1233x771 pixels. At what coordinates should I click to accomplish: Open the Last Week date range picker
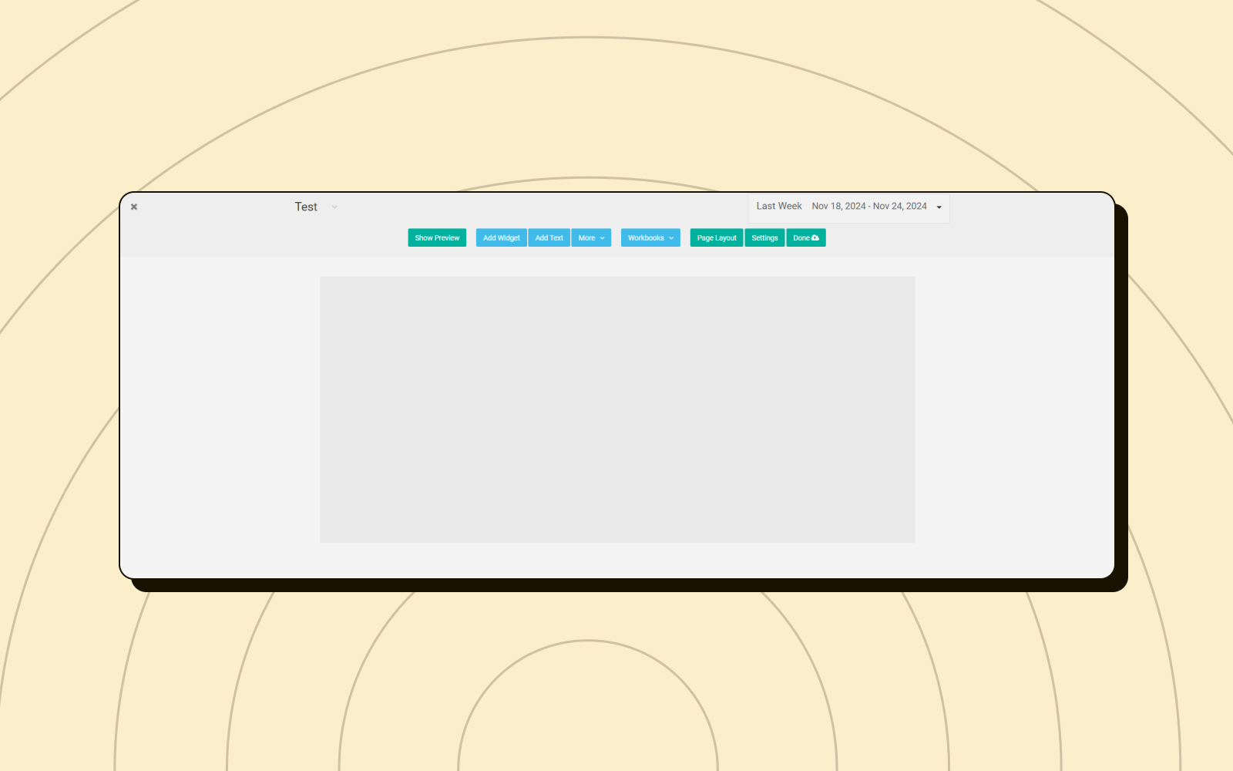tap(848, 207)
